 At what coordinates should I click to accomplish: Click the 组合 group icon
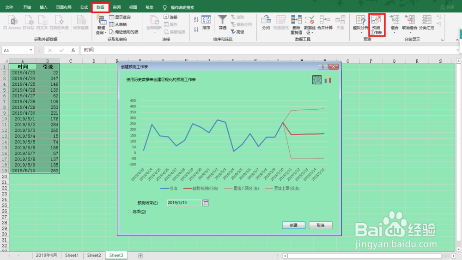[394, 23]
